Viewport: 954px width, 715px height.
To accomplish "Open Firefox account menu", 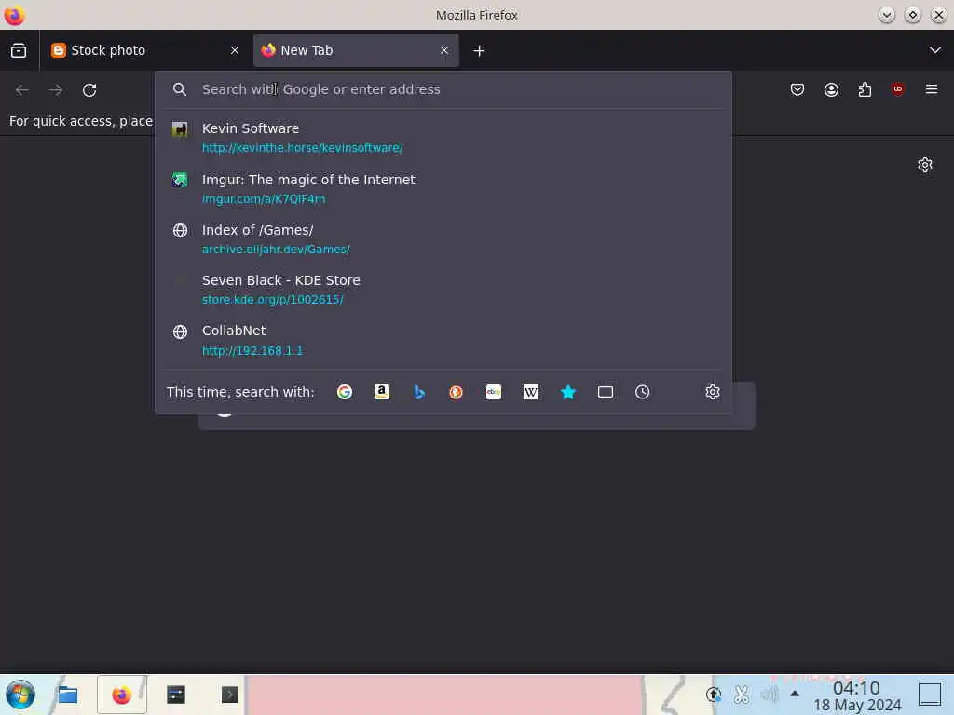I will (831, 90).
